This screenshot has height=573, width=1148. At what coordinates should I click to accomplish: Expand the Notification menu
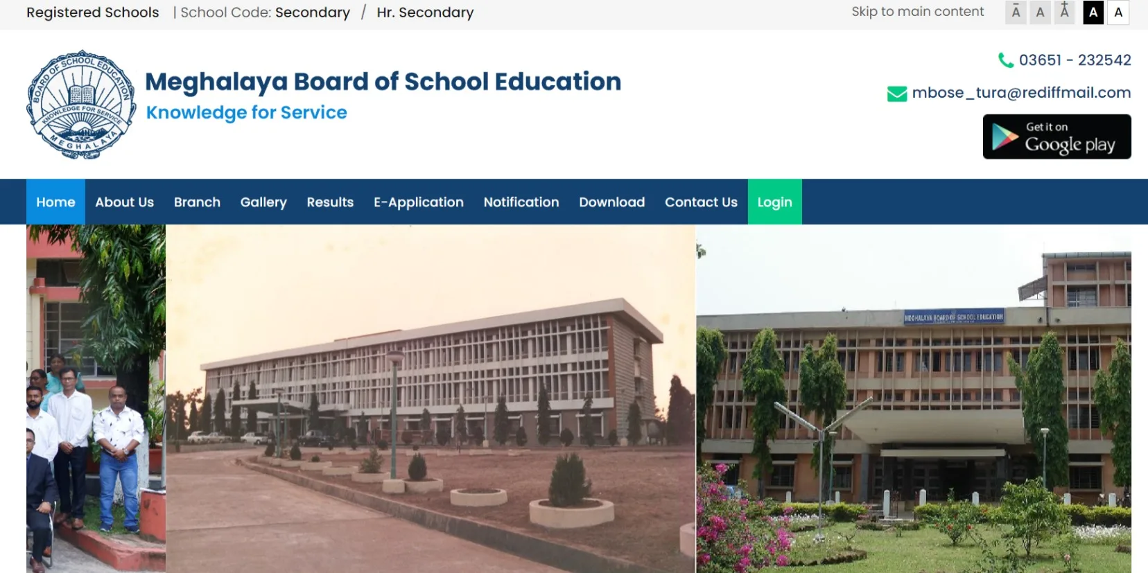[521, 202]
